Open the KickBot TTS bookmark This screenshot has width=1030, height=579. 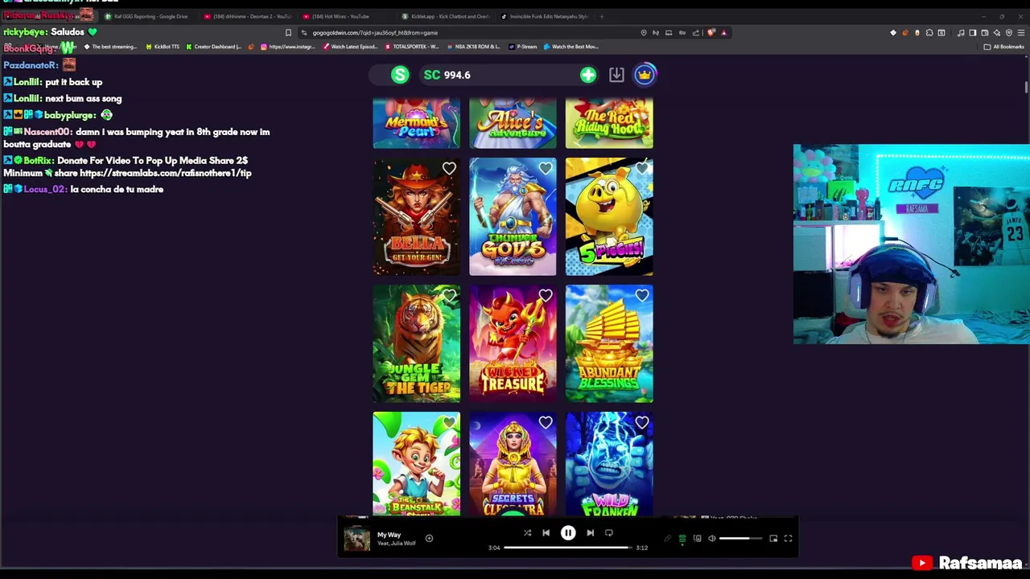click(x=163, y=47)
